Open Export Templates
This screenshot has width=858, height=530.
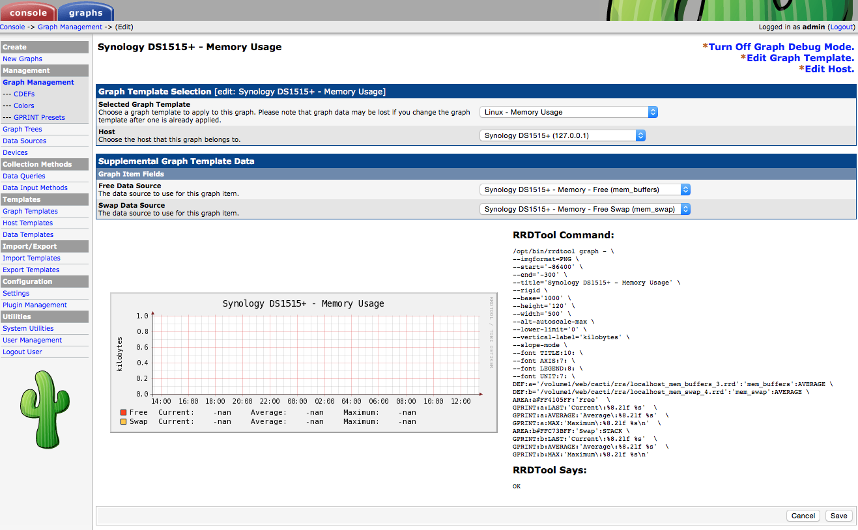[x=31, y=270]
